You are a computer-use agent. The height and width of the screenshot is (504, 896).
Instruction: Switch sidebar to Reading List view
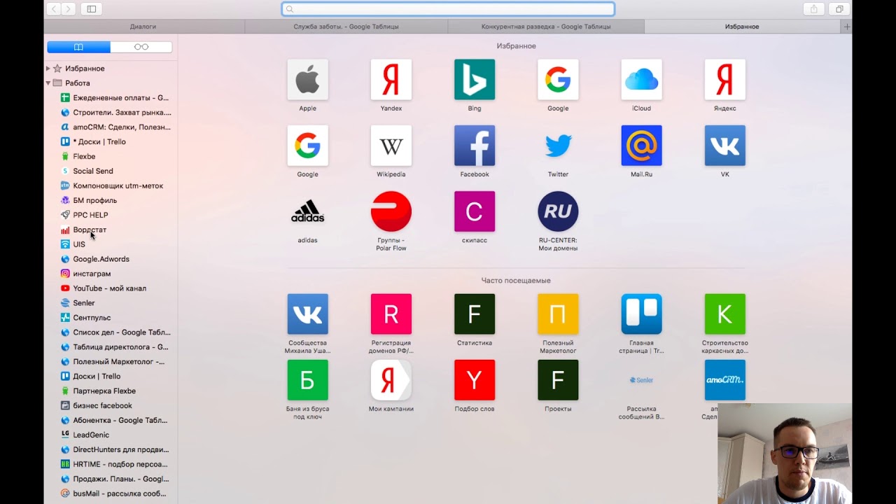pyautogui.click(x=141, y=47)
